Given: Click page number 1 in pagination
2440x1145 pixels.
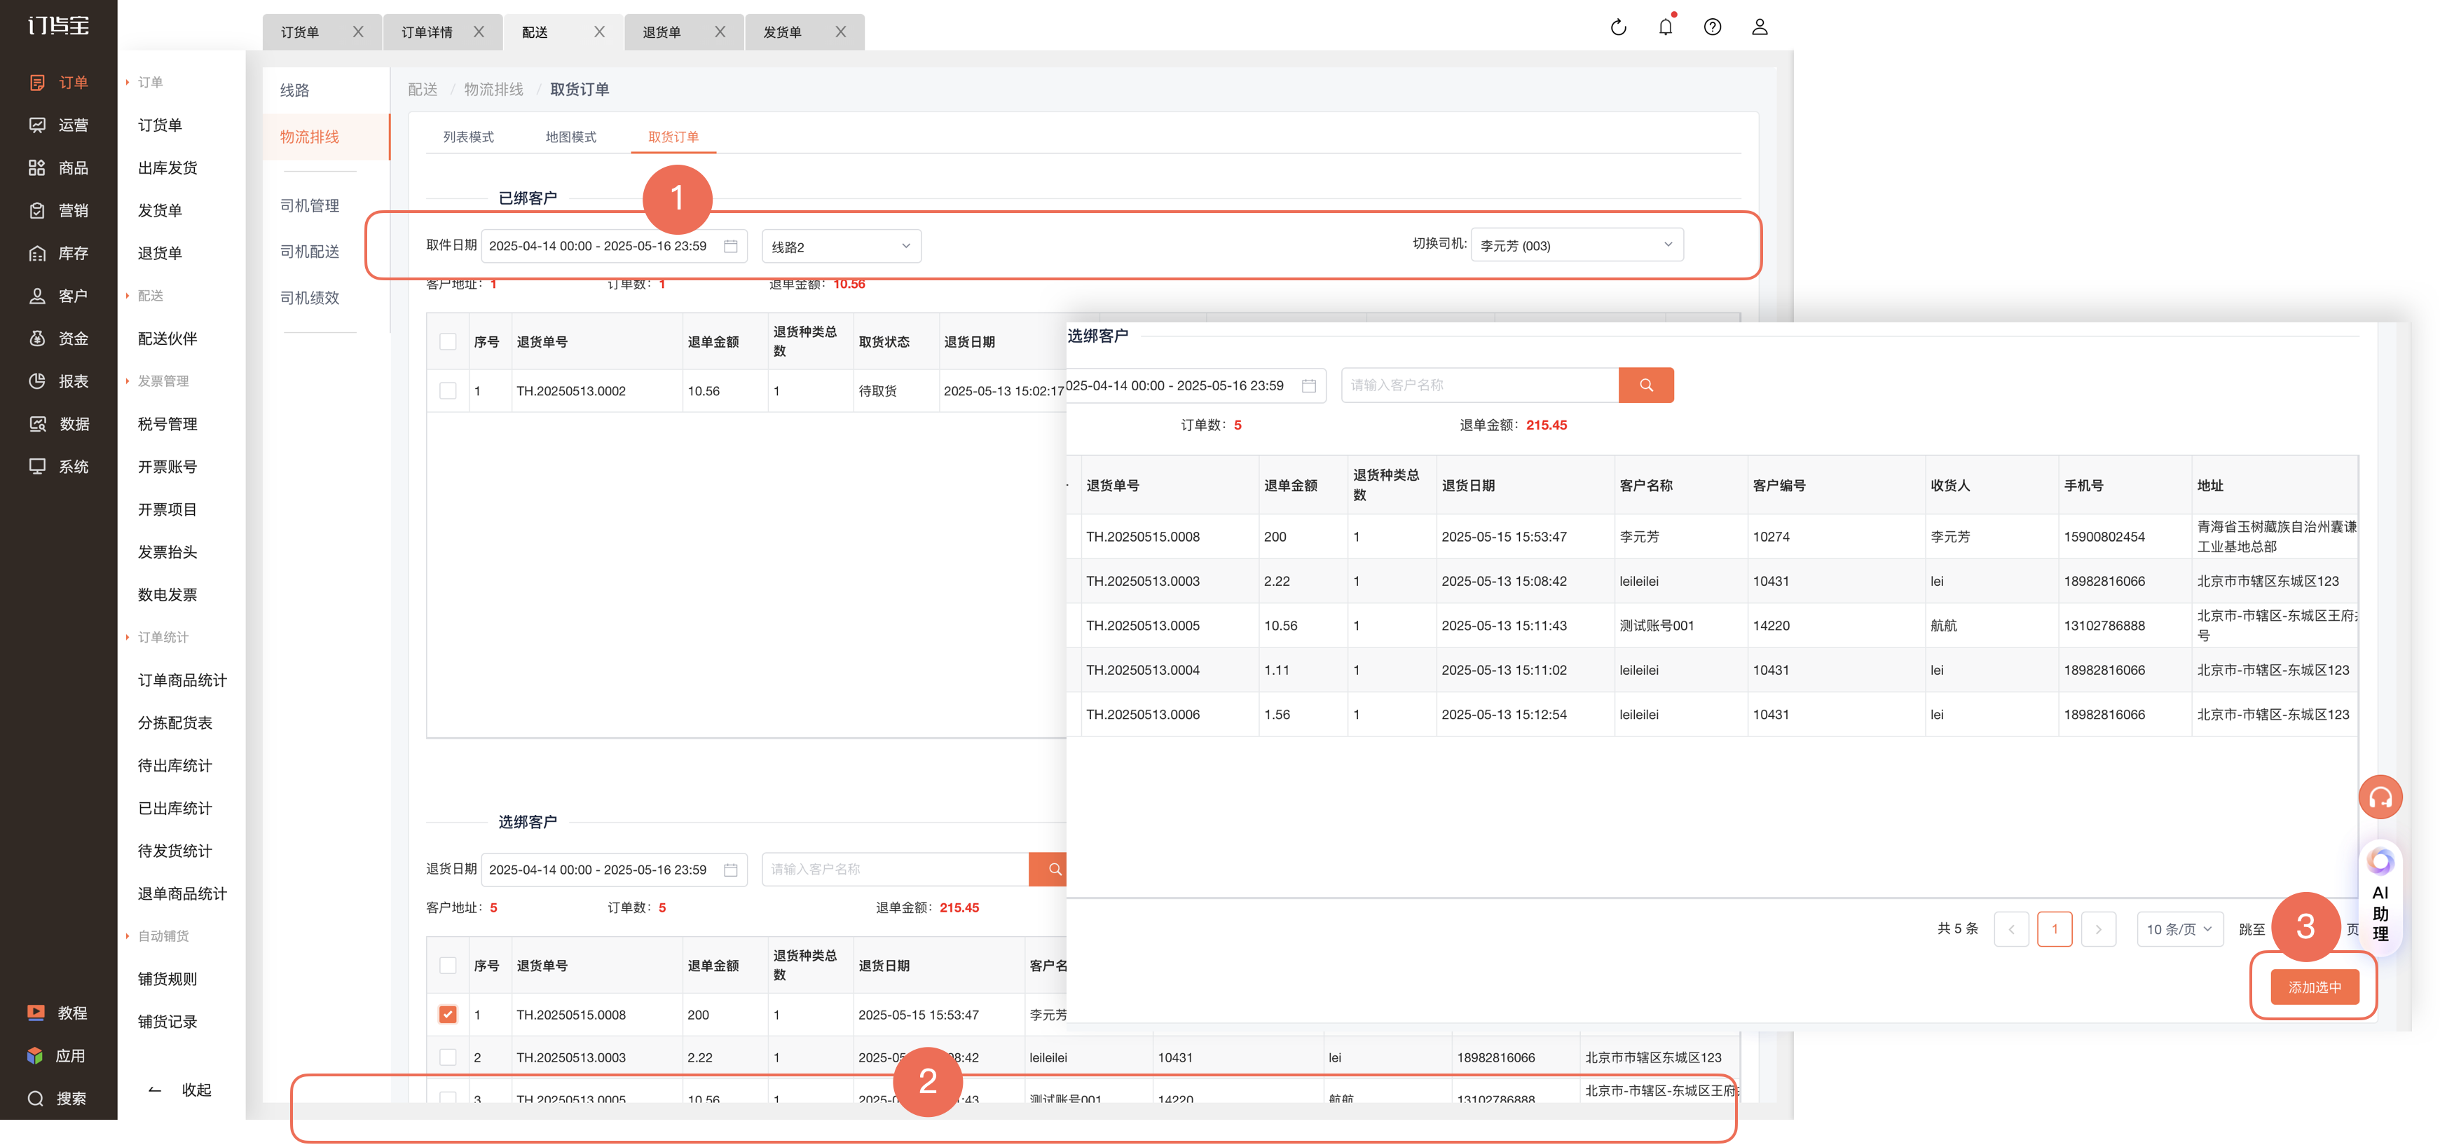Looking at the screenshot, I should click(x=2055, y=929).
